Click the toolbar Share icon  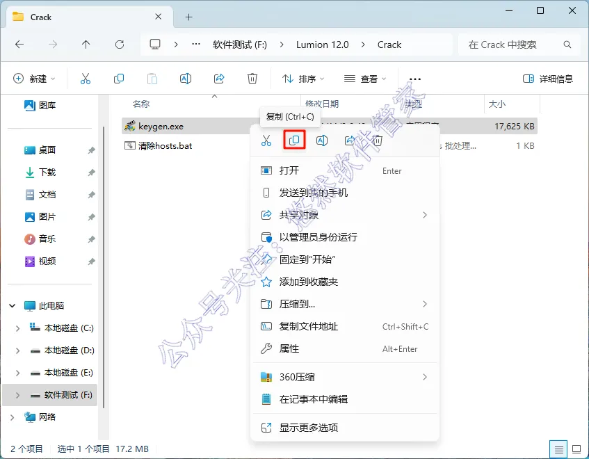point(219,79)
